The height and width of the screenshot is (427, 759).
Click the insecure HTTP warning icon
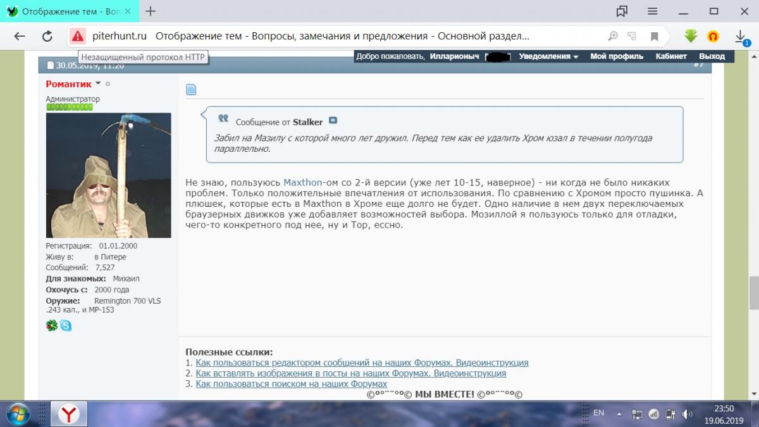[x=77, y=36]
